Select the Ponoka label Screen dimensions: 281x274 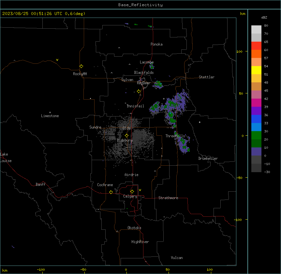click(156, 44)
